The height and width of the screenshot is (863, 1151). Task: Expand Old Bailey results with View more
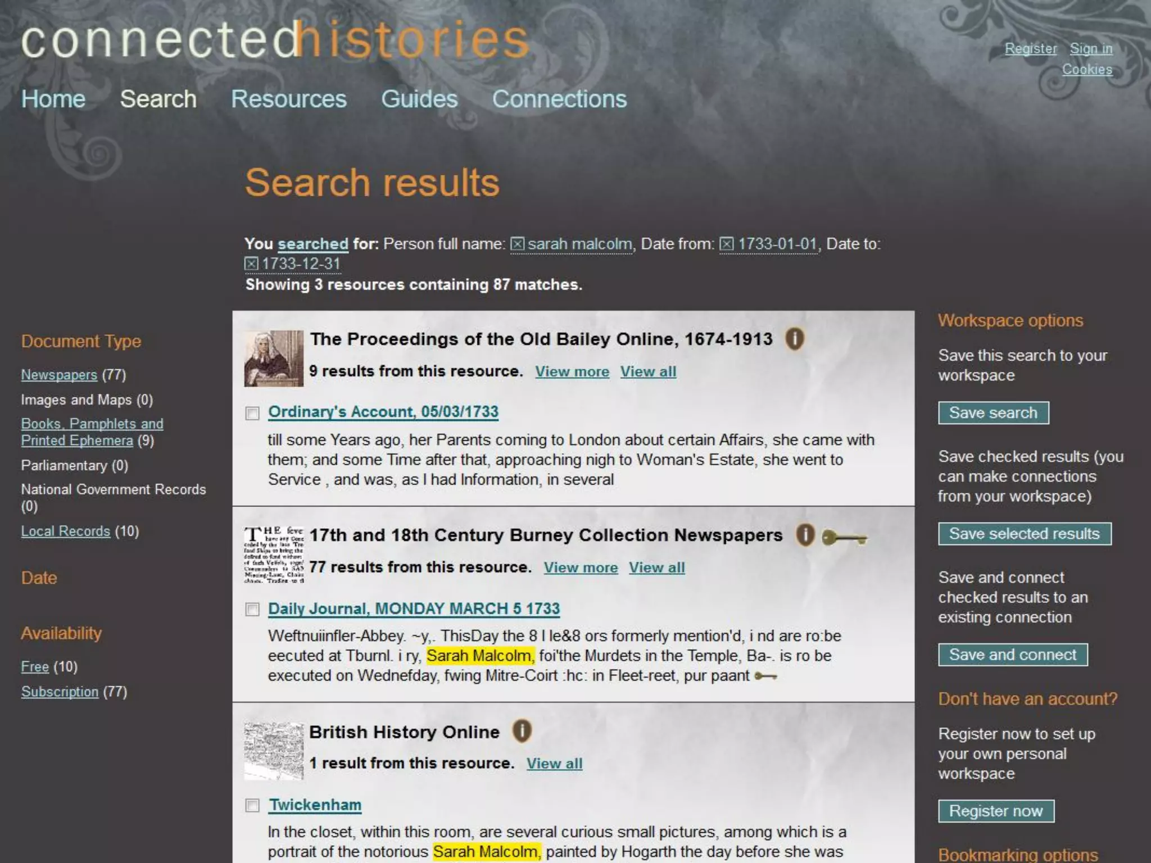(x=572, y=371)
